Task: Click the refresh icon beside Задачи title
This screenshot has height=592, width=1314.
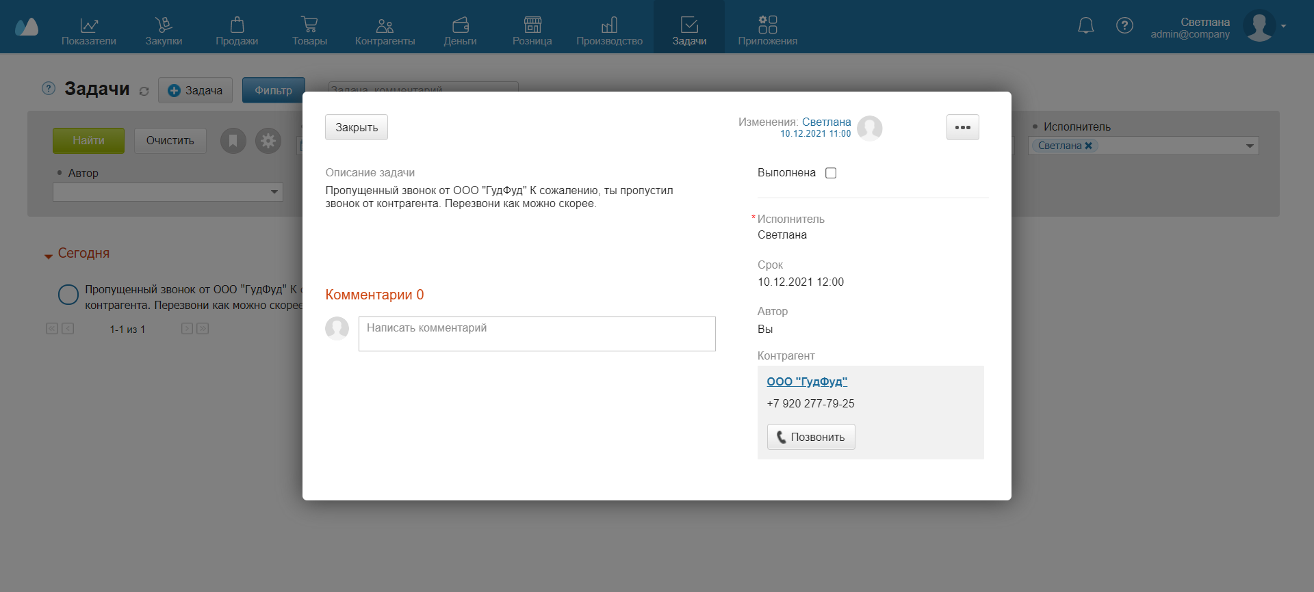Action: tap(144, 91)
